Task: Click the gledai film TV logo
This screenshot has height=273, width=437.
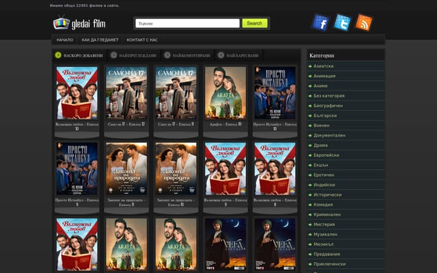Action: (x=79, y=23)
